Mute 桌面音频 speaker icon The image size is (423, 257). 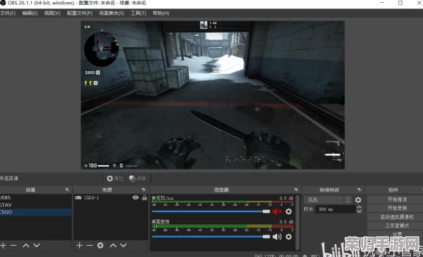(x=277, y=236)
